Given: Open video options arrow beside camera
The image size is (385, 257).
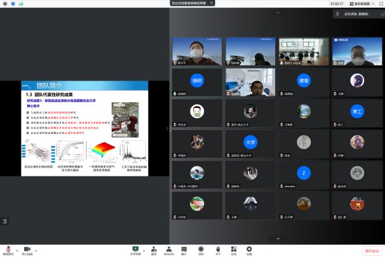Looking at the screenshot, I should [x=36, y=251].
